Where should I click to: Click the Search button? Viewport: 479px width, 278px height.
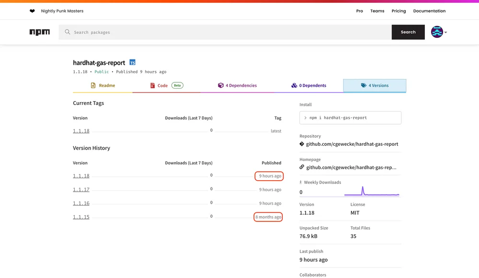[x=408, y=32]
